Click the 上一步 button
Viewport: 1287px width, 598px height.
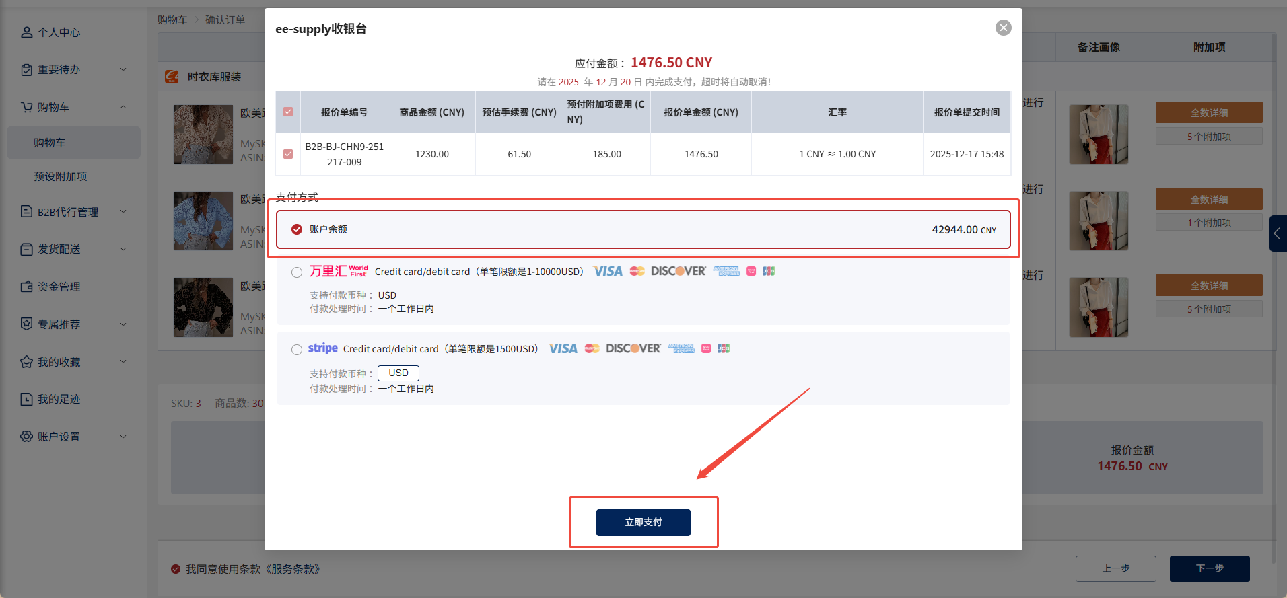(x=1116, y=568)
